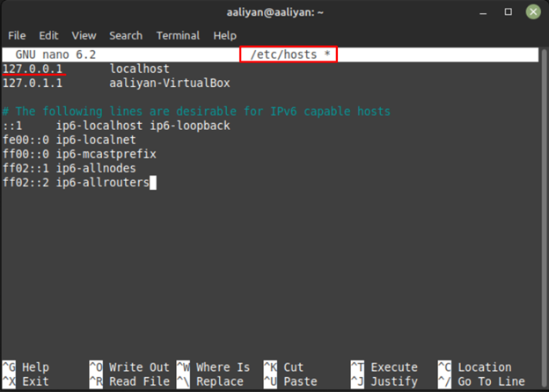
Task: Click the fe00::0 ip6-localnet line
Action: (70, 140)
